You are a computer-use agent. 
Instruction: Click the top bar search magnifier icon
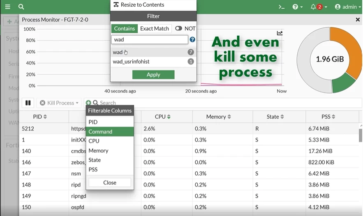(x=21, y=7)
